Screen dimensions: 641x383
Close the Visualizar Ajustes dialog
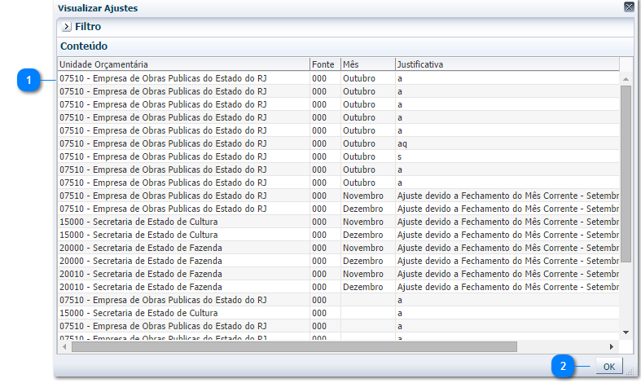click(629, 7)
